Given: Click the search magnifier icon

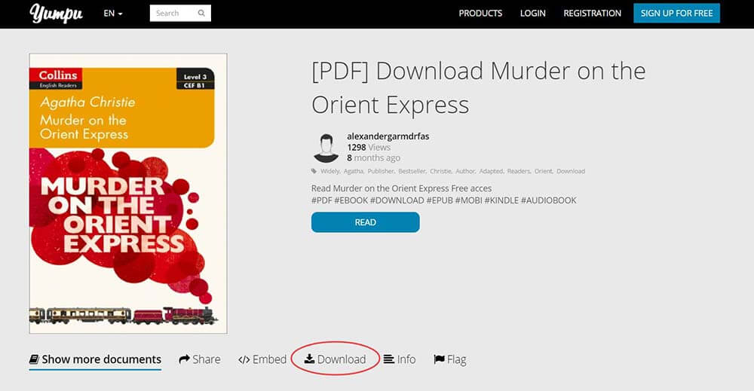Looking at the screenshot, I should click(201, 13).
